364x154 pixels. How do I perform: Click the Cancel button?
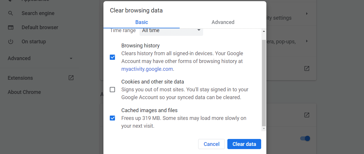tap(211, 144)
